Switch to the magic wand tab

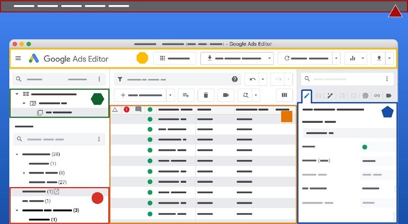330,96
